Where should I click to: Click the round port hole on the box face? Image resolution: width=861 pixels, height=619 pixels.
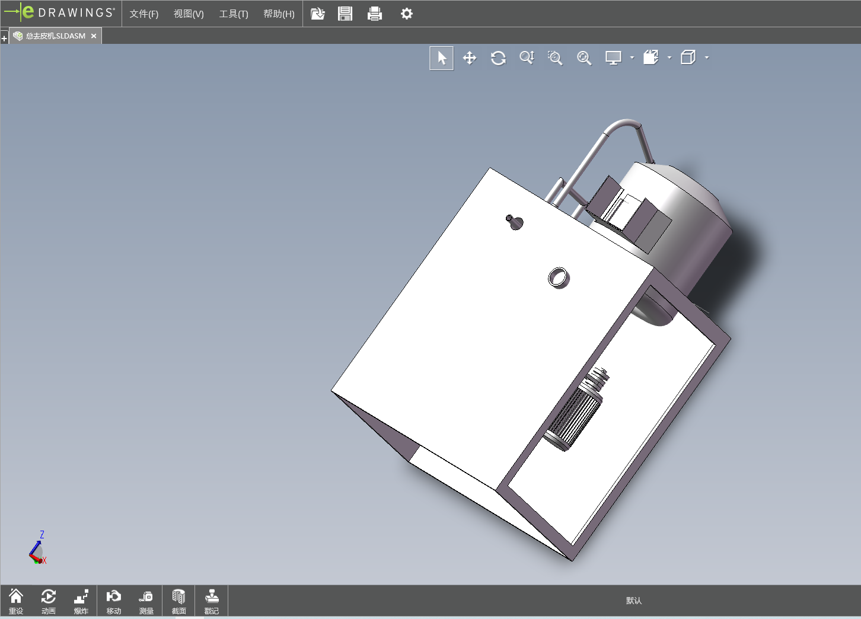559,277
